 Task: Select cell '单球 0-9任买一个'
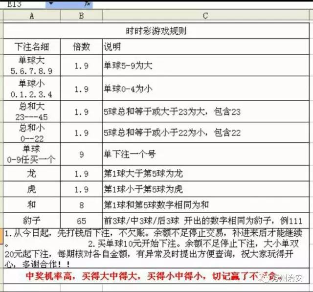32,154
